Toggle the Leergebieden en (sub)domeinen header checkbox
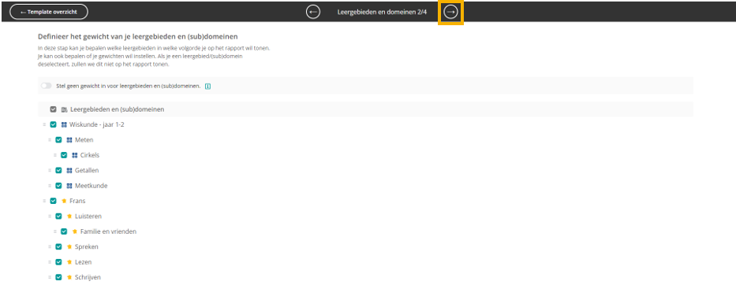 point(53,109)
